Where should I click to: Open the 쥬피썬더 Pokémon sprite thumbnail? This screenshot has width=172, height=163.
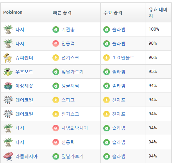click(8, 58)
